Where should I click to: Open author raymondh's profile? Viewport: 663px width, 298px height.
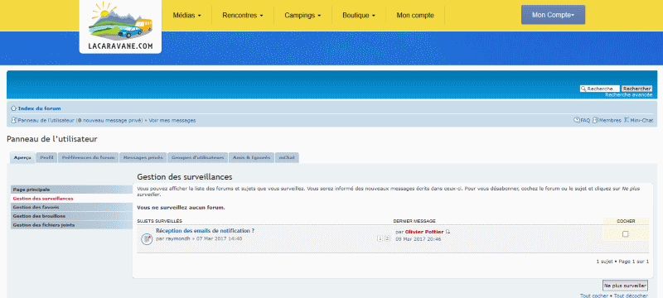point(178,238)
